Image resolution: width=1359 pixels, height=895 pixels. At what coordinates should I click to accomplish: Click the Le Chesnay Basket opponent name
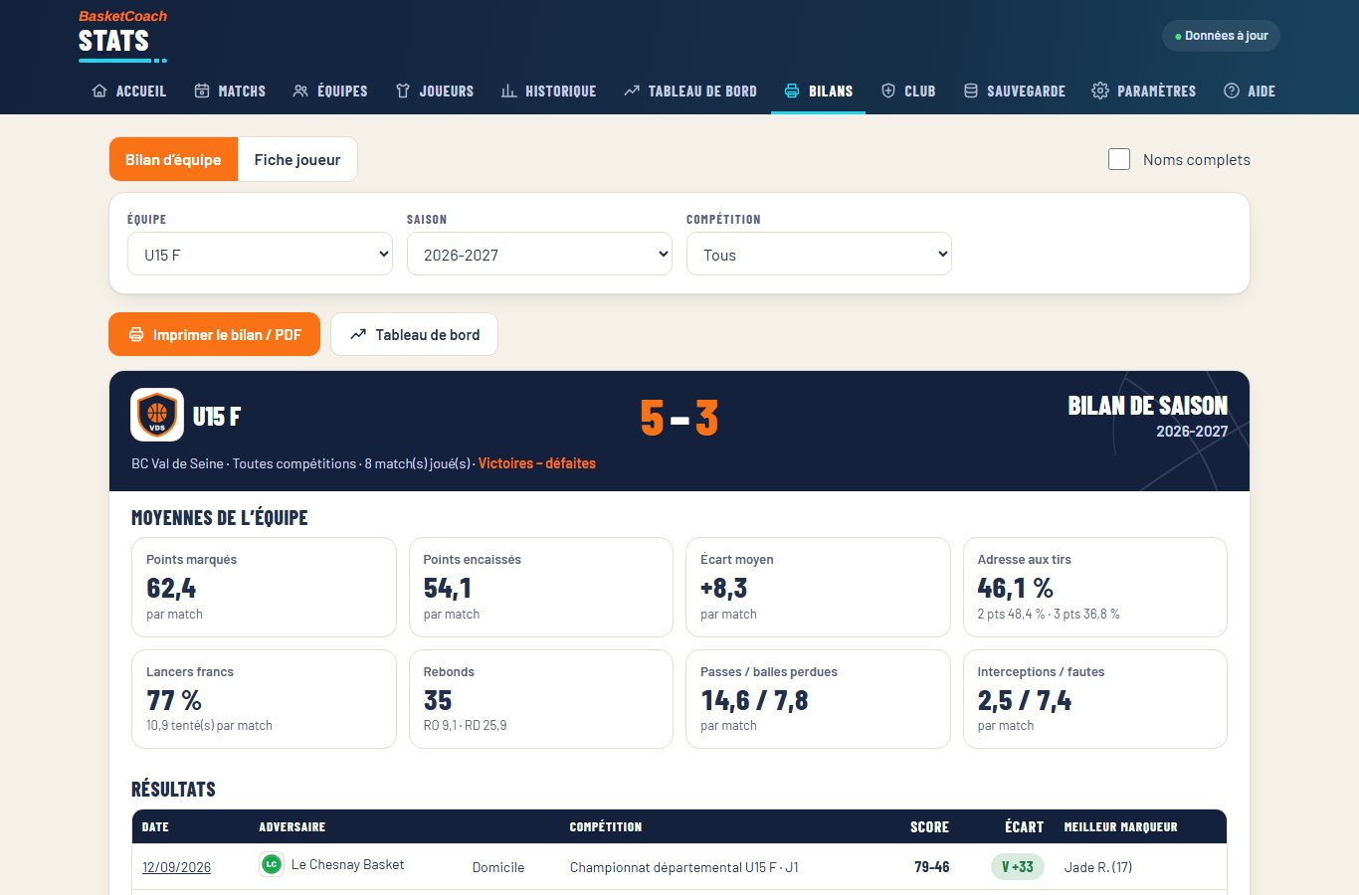pos(347,864)
